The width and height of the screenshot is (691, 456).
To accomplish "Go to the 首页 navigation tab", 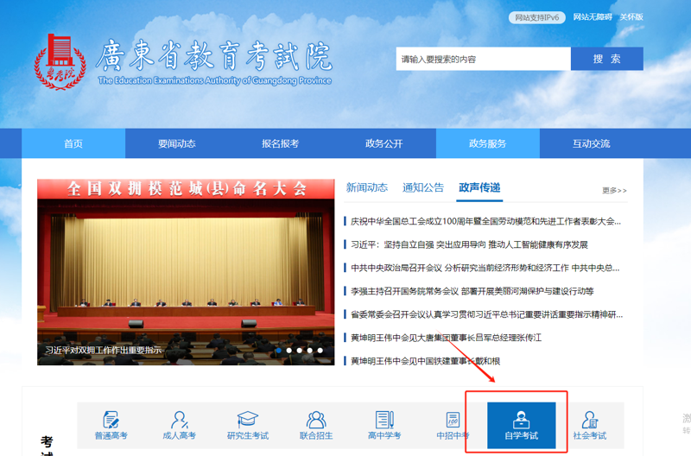I will click(73, 143).
